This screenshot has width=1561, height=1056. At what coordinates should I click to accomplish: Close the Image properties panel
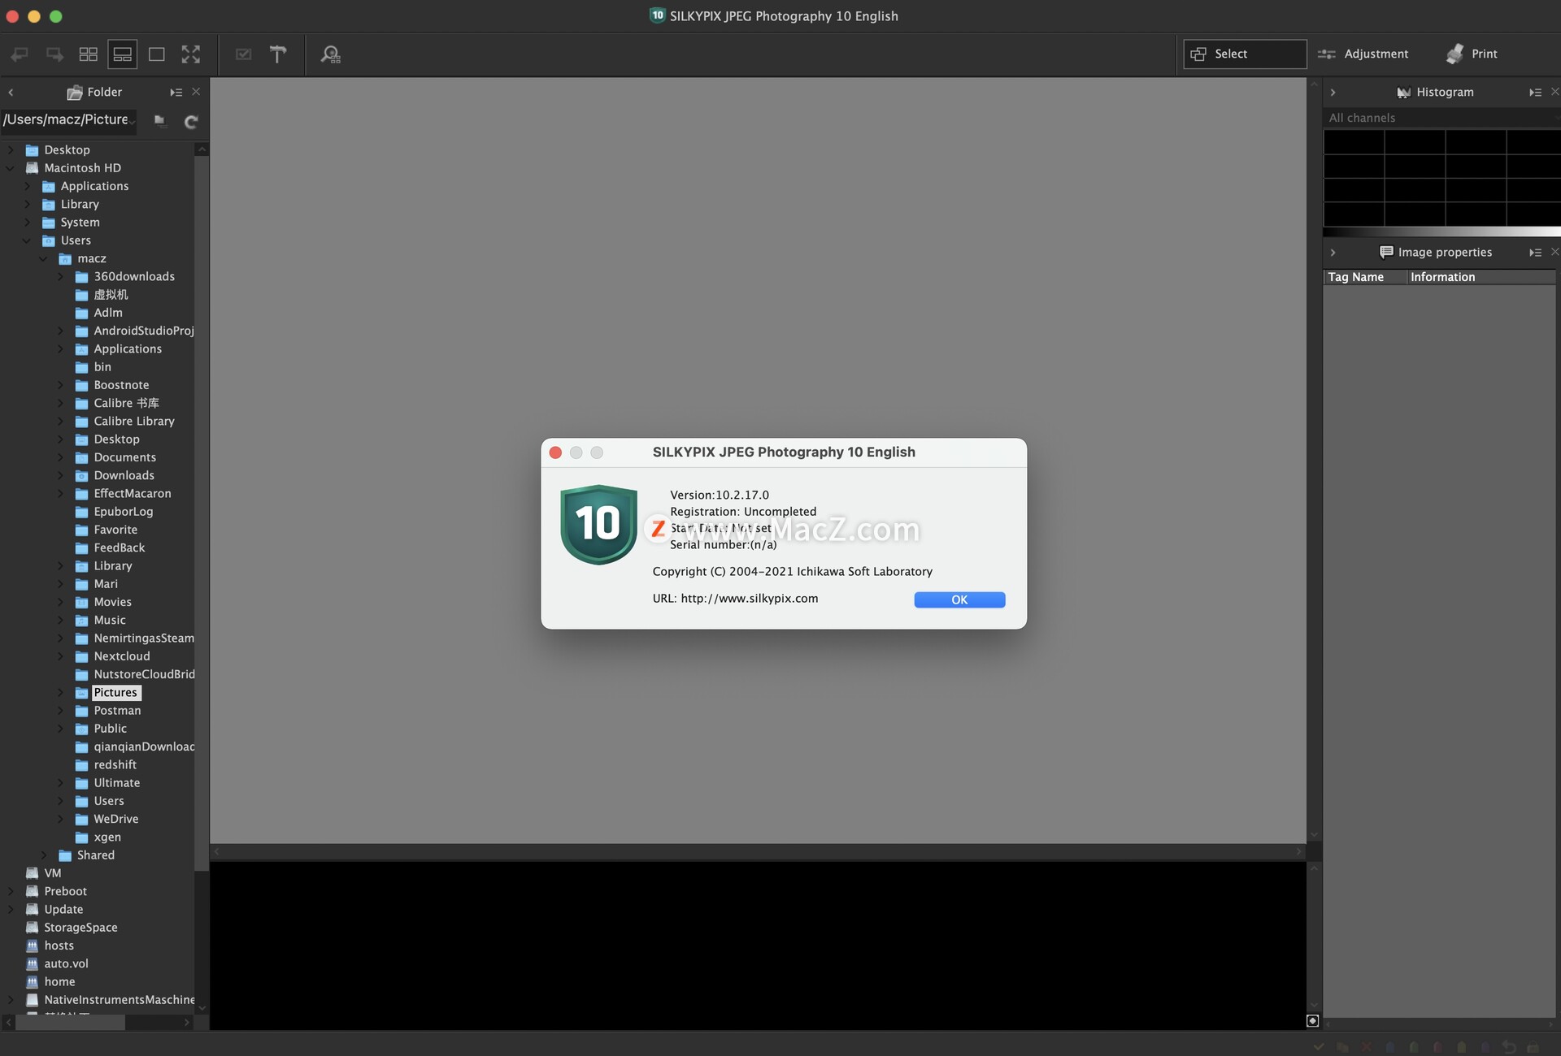click(x=1554, y=252)
